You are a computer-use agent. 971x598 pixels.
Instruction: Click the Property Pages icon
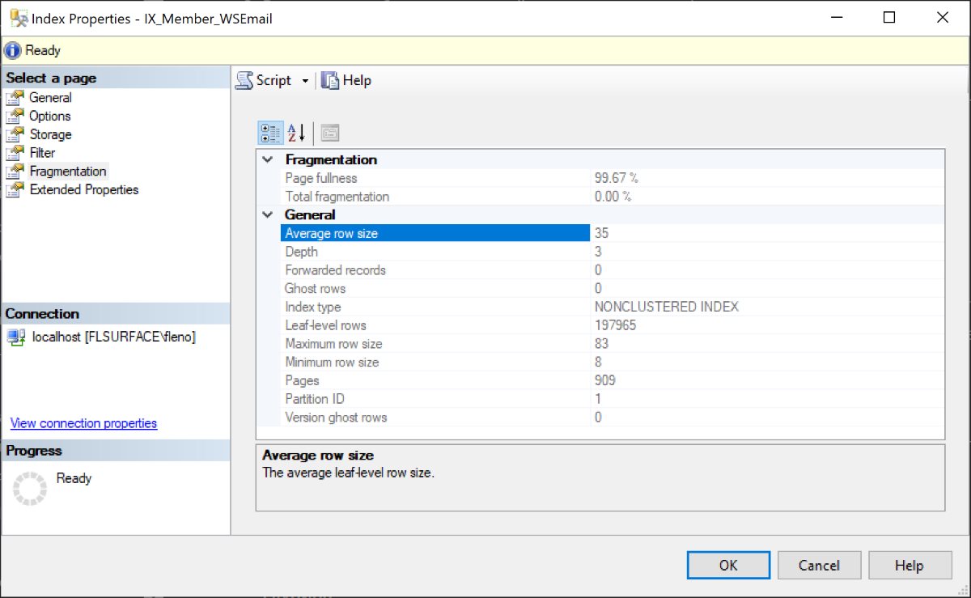(x=330, y=133)
